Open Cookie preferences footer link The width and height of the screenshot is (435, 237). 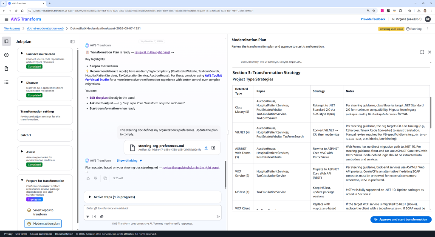pos(41,234)
